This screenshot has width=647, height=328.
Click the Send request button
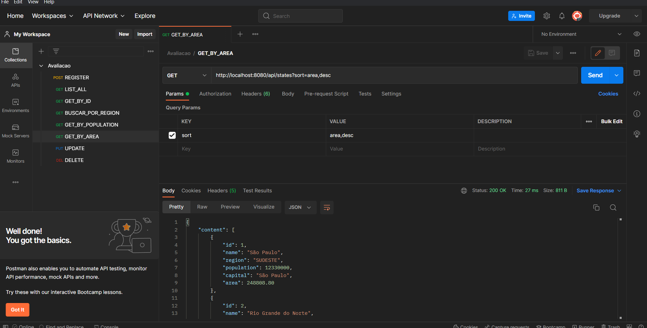click(595, 75)
